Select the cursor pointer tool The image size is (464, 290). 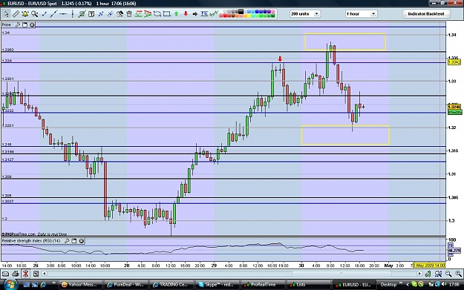(6, 14)
